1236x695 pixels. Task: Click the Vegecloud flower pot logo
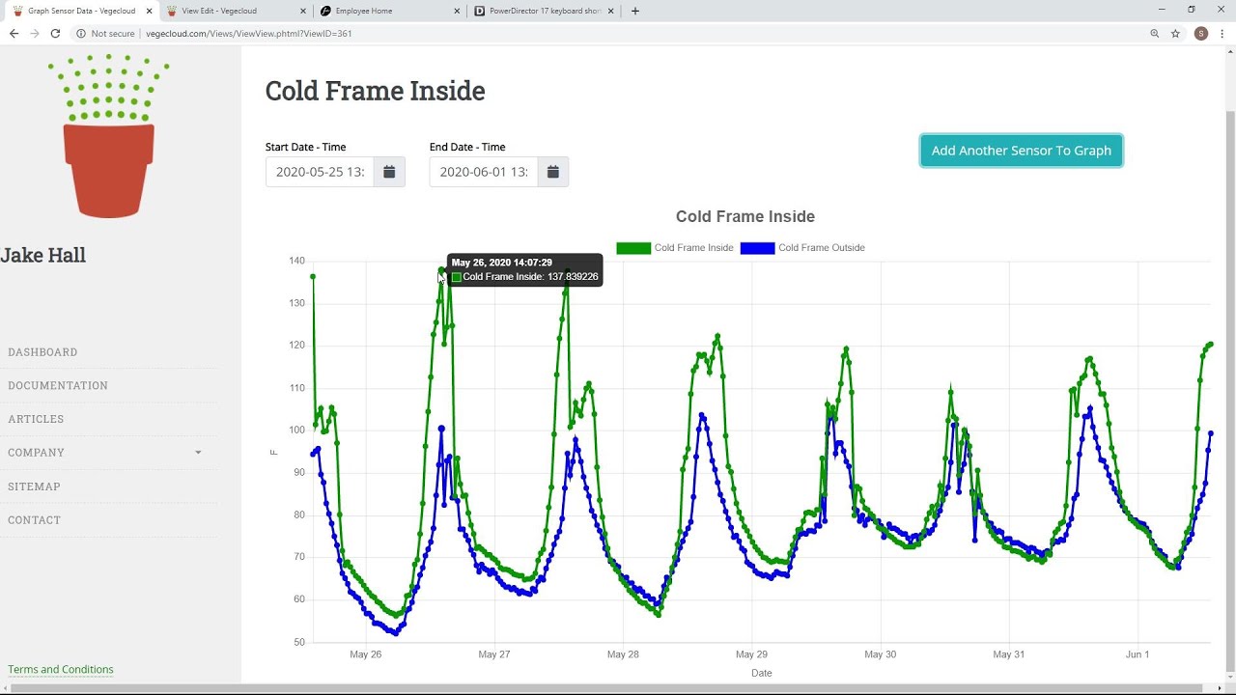click(109, 135)
